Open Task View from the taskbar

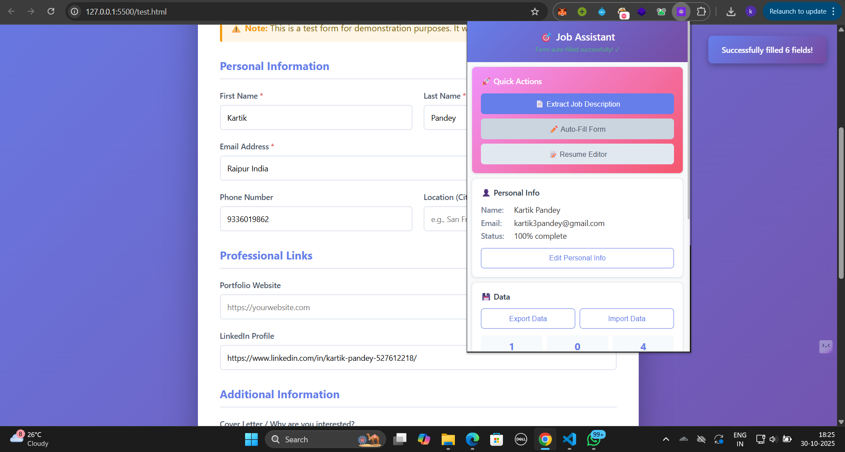click(400, 439)
